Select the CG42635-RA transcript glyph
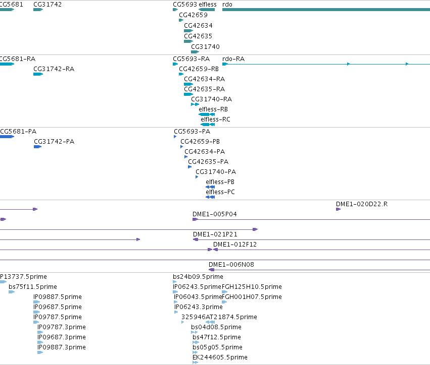430x365 pixels. coord(188,94)
